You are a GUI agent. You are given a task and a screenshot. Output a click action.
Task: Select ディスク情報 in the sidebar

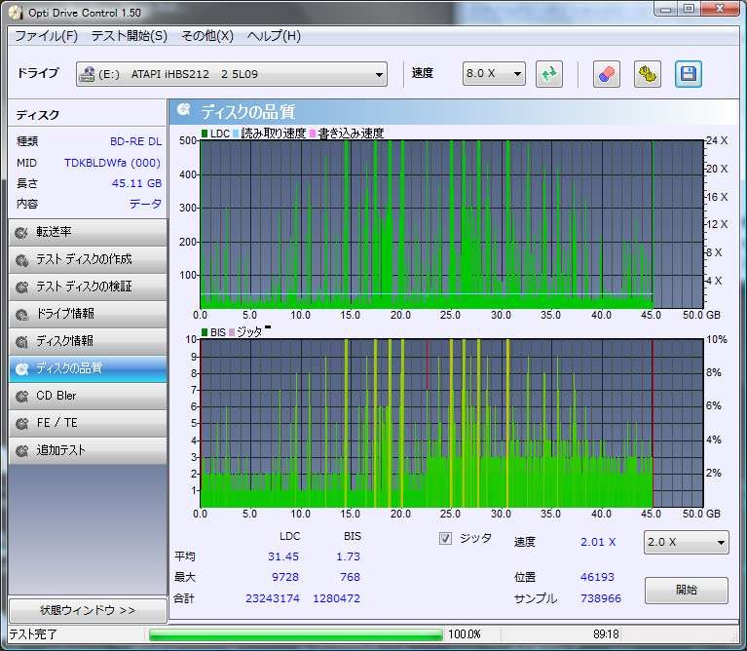tap(87, 341)
